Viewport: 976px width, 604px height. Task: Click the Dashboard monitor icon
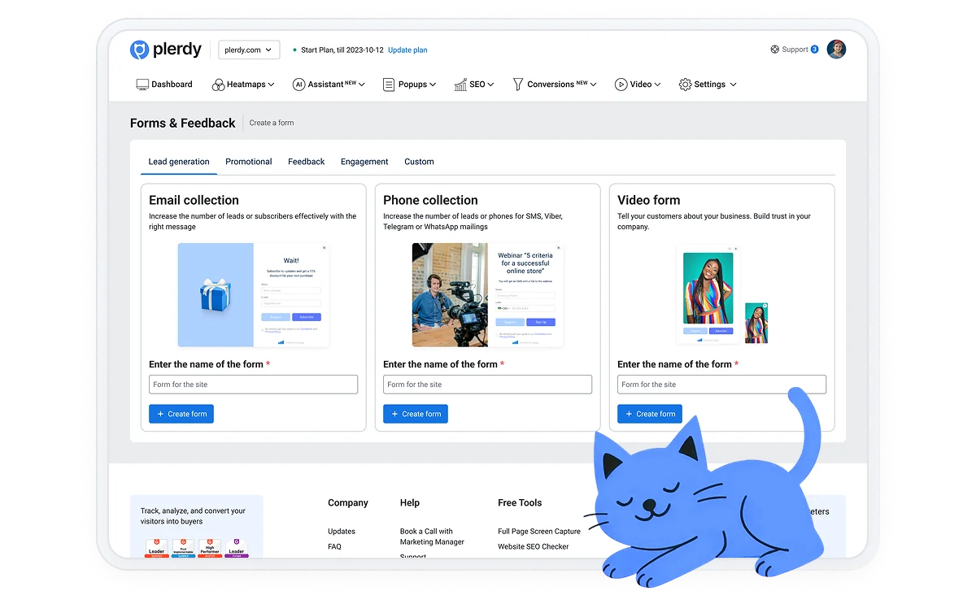[x=142, y=85]
